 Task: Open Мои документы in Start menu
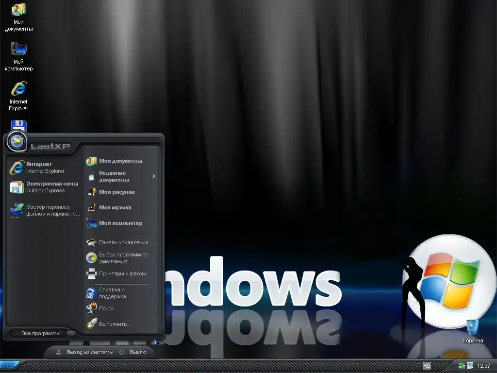click(114, 161)
